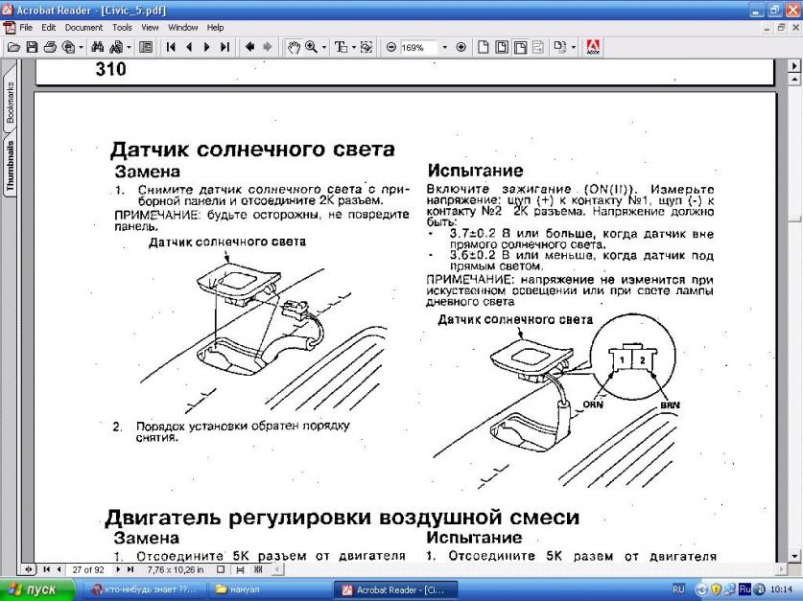Click the Adobe logo toolbar icon
Image resolution: width=803 pixels, height=601 pixels.
593,48
